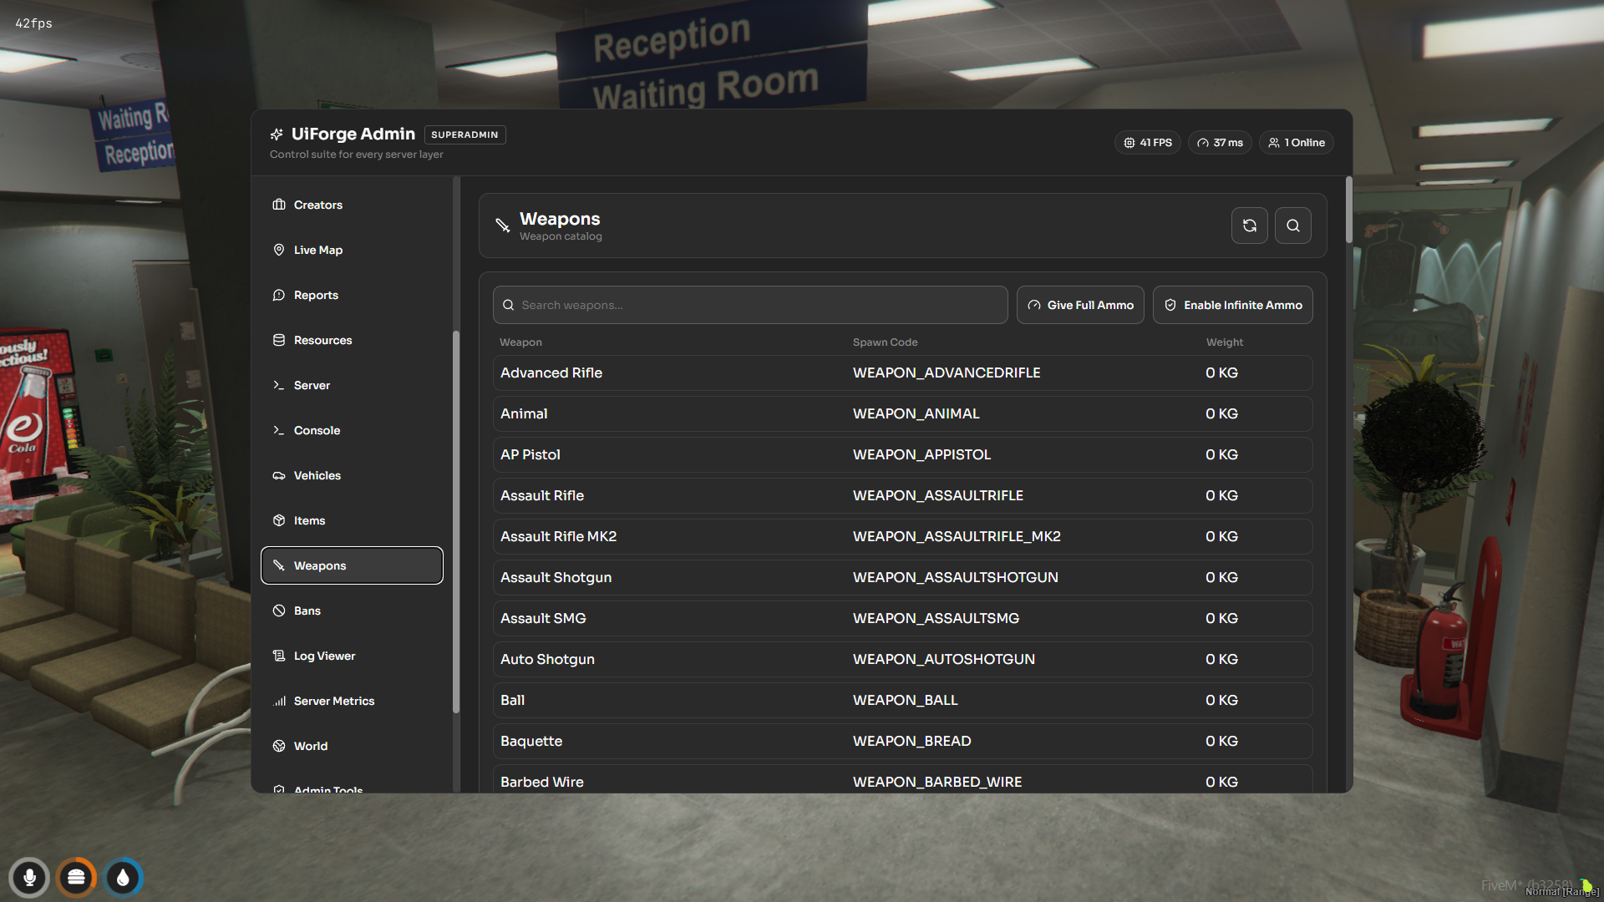Click the microphone HUD icon

tap(29, 878)
